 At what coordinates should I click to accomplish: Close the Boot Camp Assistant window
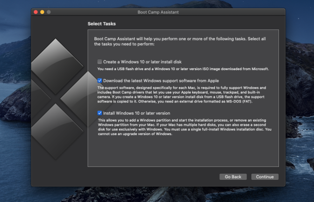36,12
